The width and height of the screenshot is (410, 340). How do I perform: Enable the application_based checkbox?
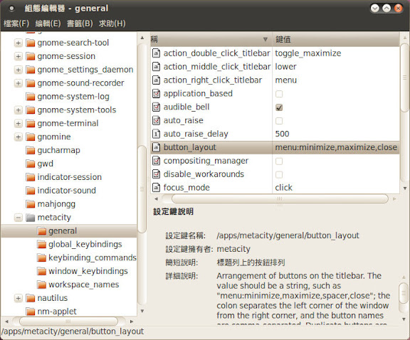coord(279,94)
